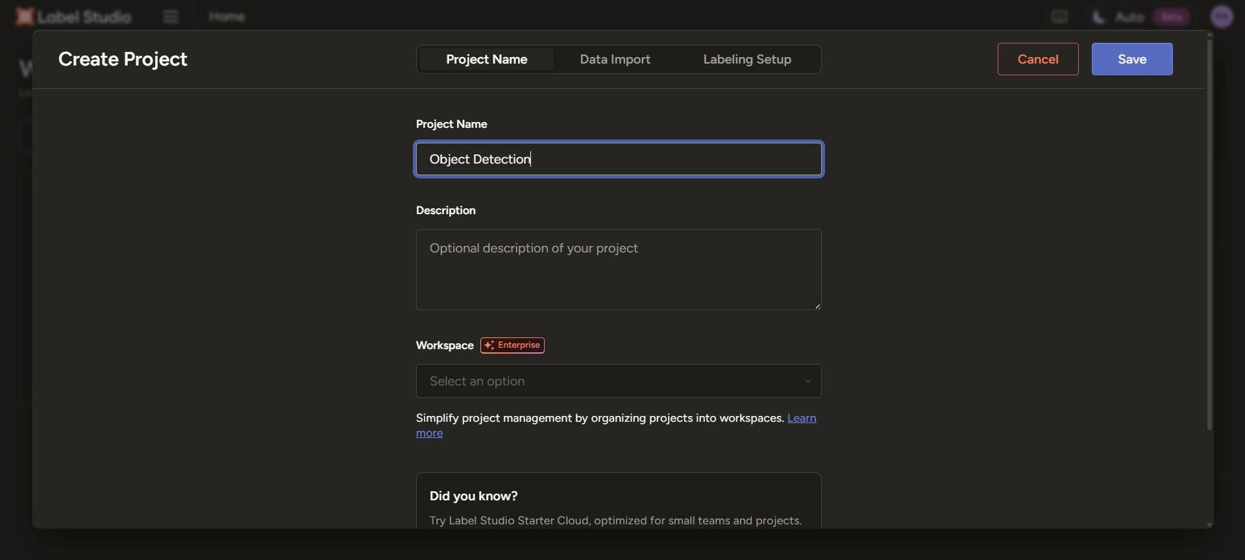Click the scrollbar down arrow

(x=1209, y=524)
